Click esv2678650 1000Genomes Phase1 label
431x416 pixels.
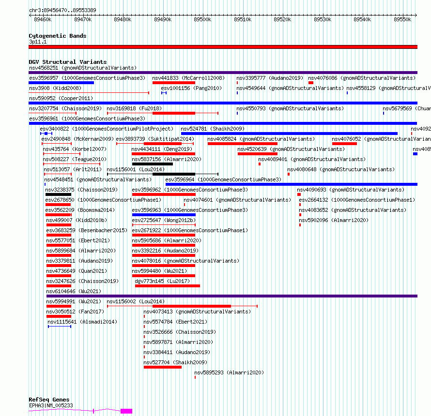tap(103, 200)
